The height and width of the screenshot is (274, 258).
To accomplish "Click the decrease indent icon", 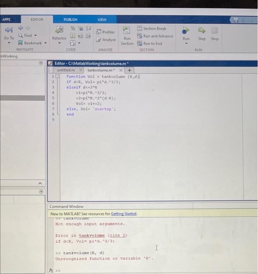I will [x=88, y=36].
